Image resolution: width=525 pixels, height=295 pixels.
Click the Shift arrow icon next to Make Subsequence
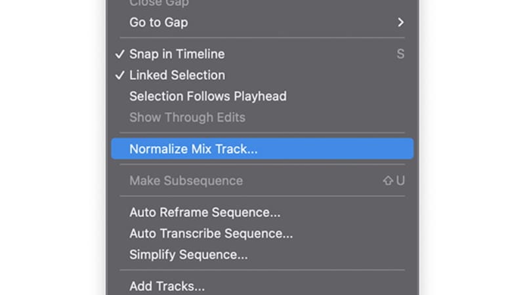click(388, 181)
